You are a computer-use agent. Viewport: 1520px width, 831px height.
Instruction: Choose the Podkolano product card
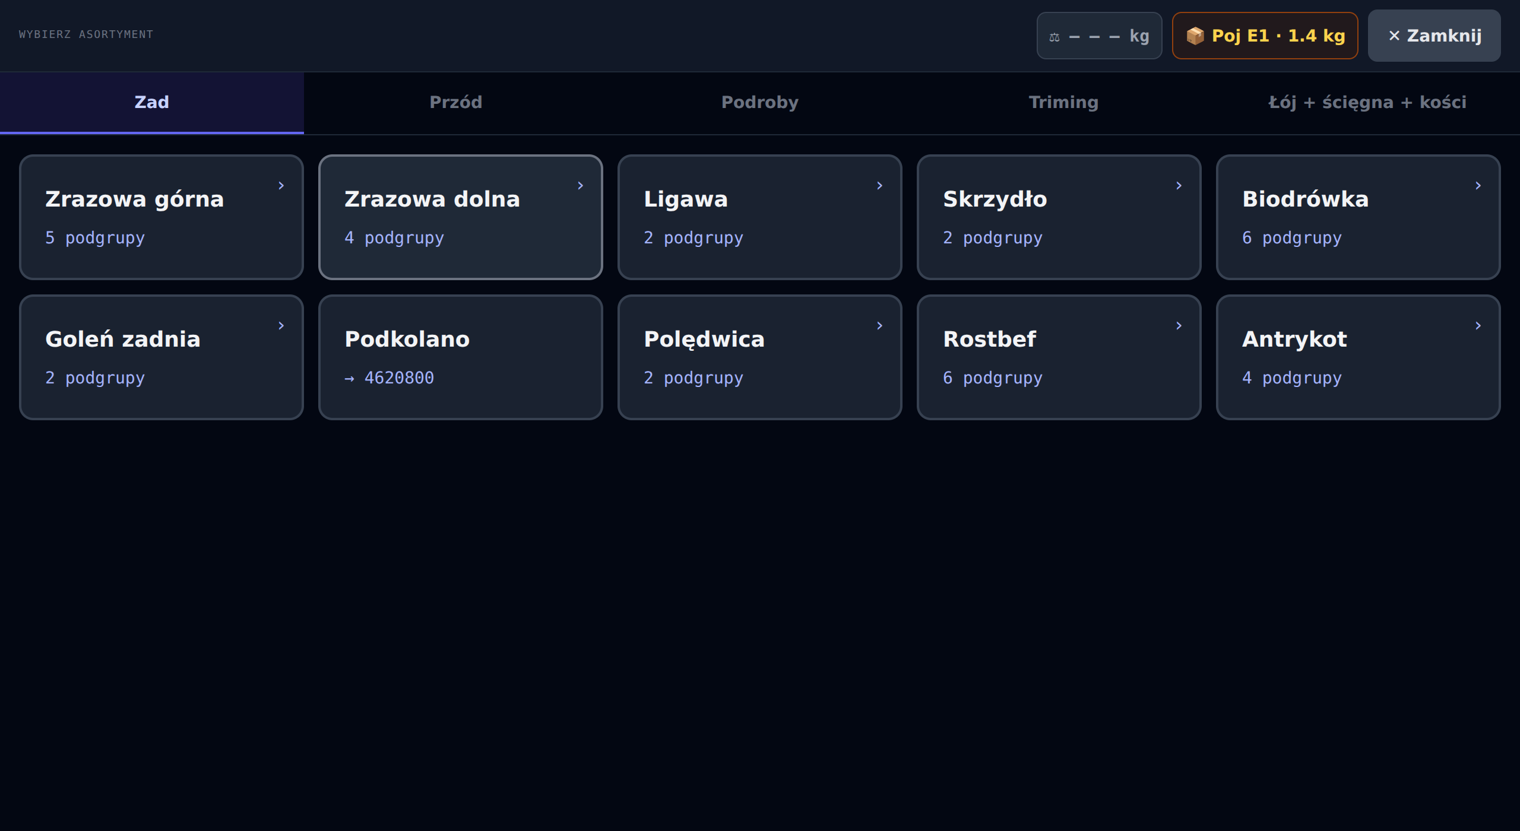click(x=461, y=357)
